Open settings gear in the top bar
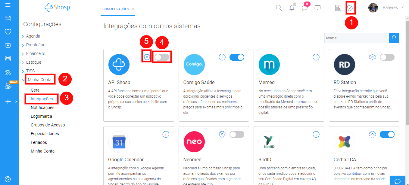This screenshot has height=185, width=409. [350, 8]
